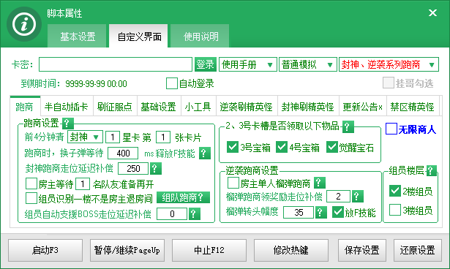Click the round info icon in header

(24, 24)
